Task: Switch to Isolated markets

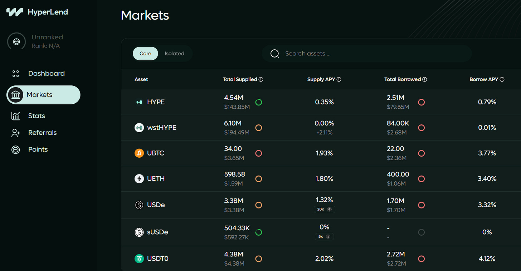Action: (x=175, y=54)
